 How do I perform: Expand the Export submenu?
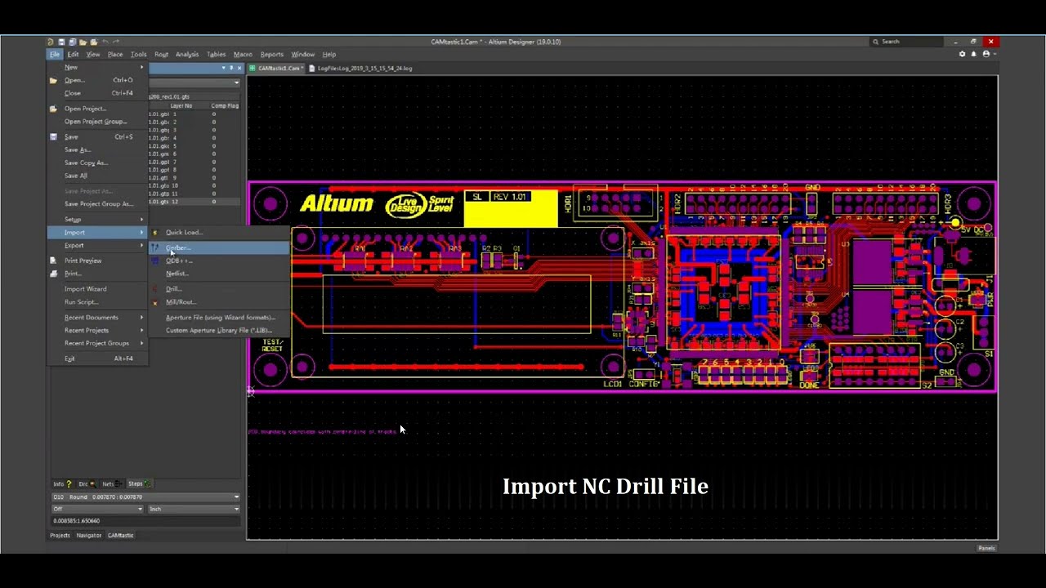(97, 245)
